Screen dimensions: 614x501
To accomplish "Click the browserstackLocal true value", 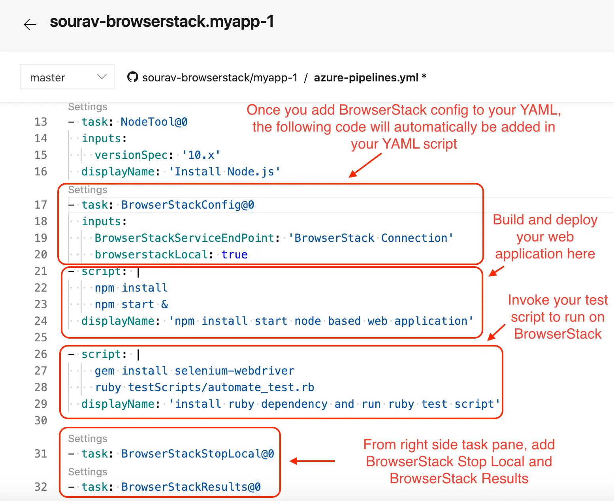I will coord(234,254).
